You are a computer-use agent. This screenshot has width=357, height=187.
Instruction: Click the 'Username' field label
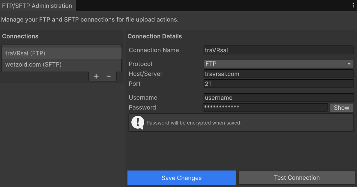click(x=143, y=98)
